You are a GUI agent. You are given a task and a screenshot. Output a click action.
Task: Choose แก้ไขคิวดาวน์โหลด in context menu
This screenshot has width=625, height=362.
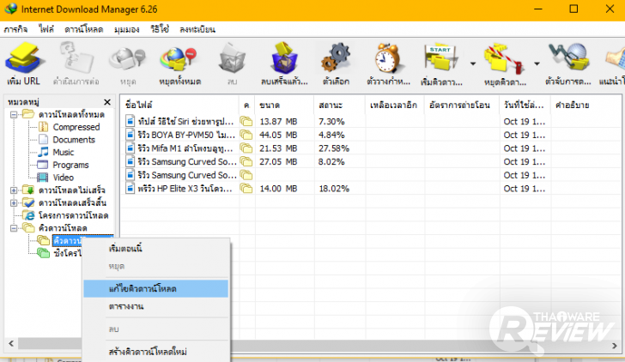point(156,289)
